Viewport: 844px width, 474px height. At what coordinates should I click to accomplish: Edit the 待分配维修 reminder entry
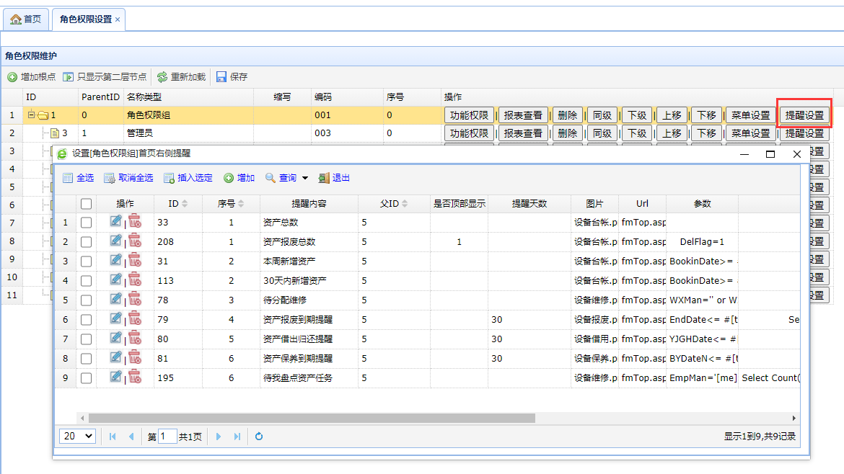click(x=115, y=300)
